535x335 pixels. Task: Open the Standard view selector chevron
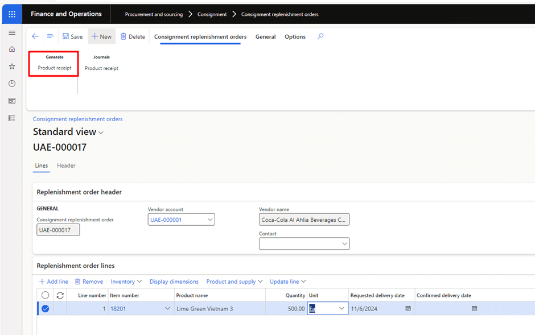[x=101, y=133]
